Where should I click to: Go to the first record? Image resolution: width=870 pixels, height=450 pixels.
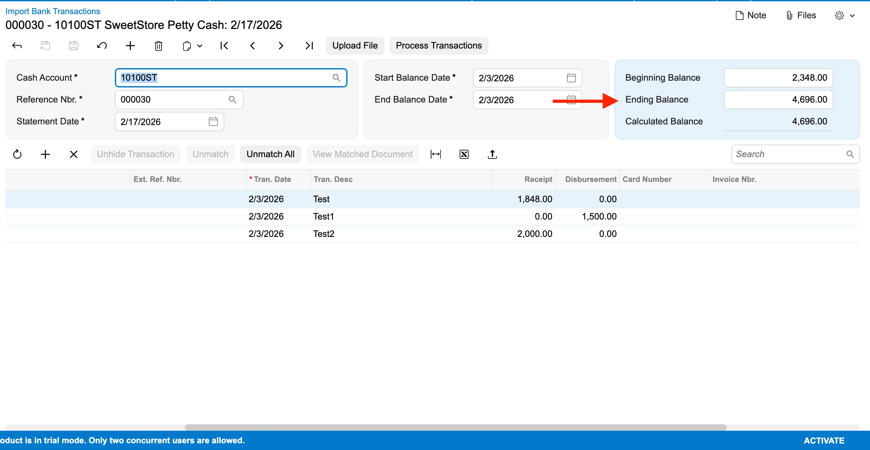(224, 46)
